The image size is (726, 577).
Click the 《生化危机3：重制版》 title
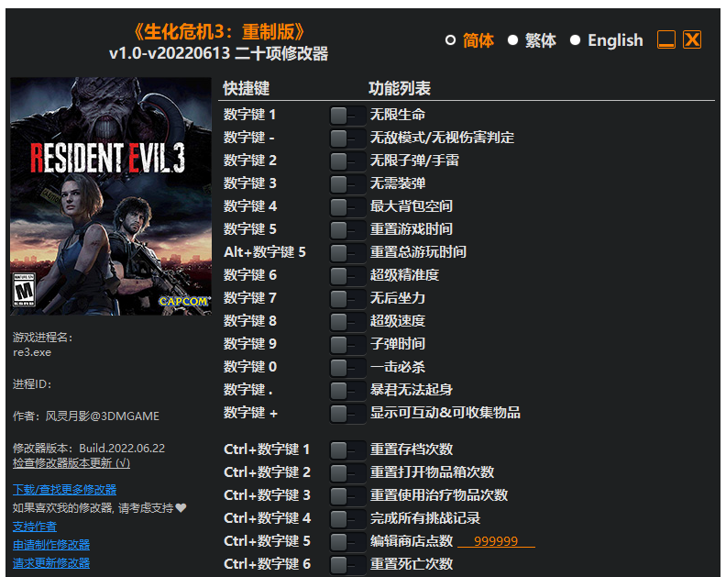[218, 32]
